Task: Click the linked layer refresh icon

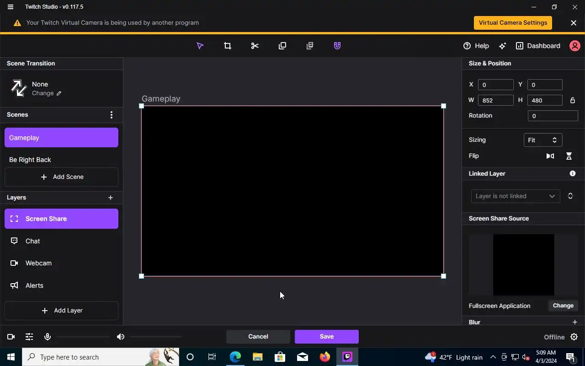Action: click(x=570, y=196)
